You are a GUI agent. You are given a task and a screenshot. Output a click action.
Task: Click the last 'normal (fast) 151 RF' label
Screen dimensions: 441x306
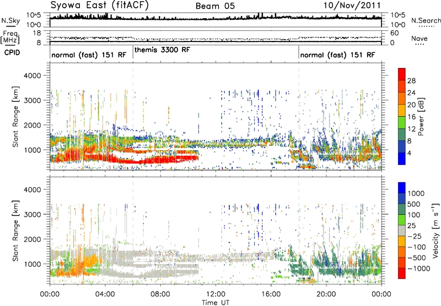click(x=337, y=55)
